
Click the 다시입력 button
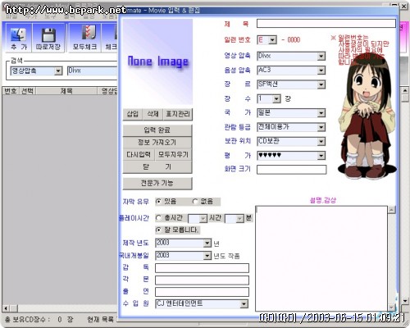pyautogui.click(x=139, y=155)
